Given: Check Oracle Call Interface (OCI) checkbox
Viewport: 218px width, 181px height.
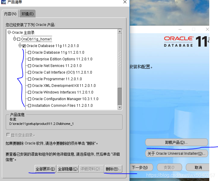Looking at the screenshot, I should click(30, 72).
